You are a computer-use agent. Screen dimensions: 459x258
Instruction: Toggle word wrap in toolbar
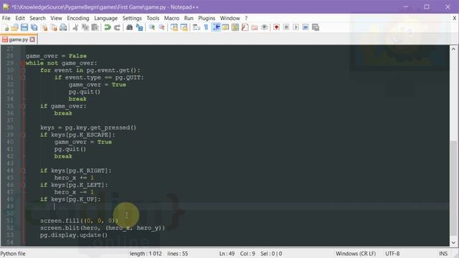(x=197, y=27)
